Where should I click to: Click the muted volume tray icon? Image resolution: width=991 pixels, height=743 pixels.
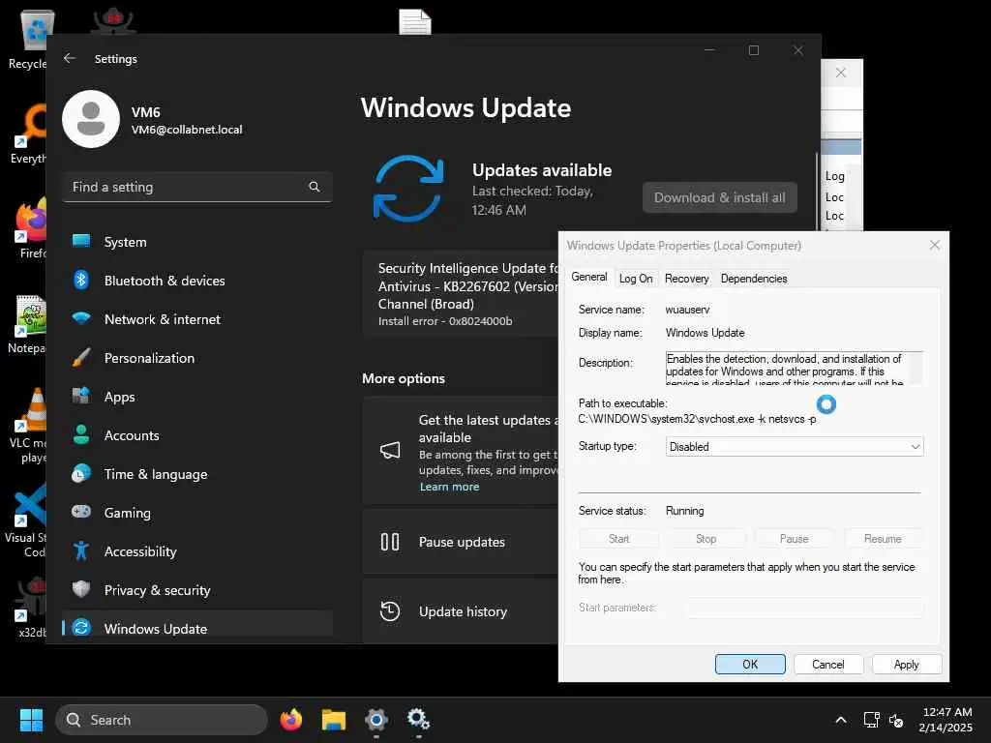point(895,720)
